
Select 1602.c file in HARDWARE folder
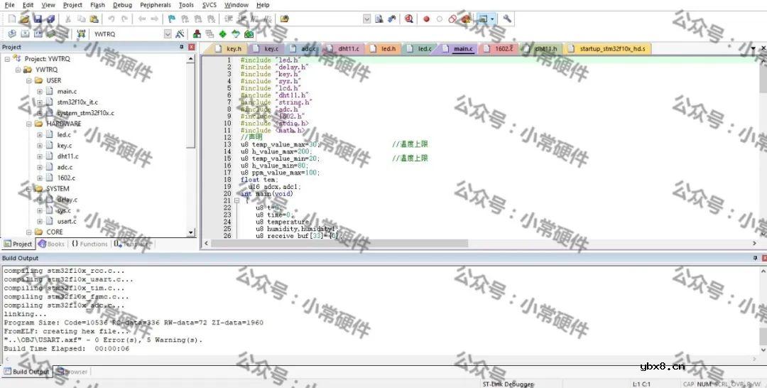tap(66, 178)
